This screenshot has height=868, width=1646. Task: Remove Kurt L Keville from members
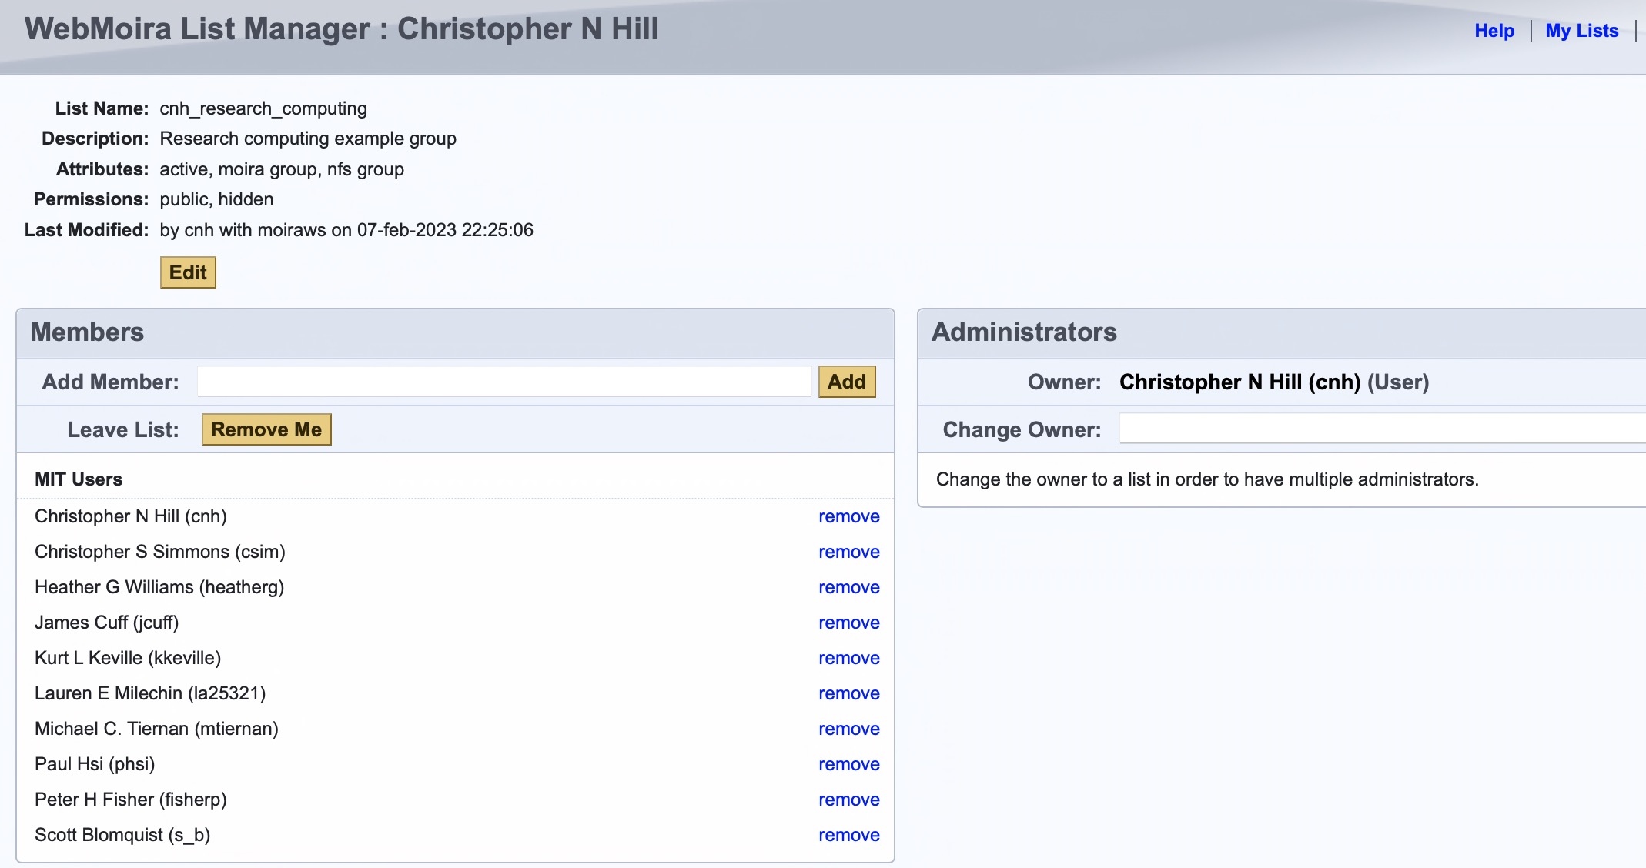[x=848, y=658]
